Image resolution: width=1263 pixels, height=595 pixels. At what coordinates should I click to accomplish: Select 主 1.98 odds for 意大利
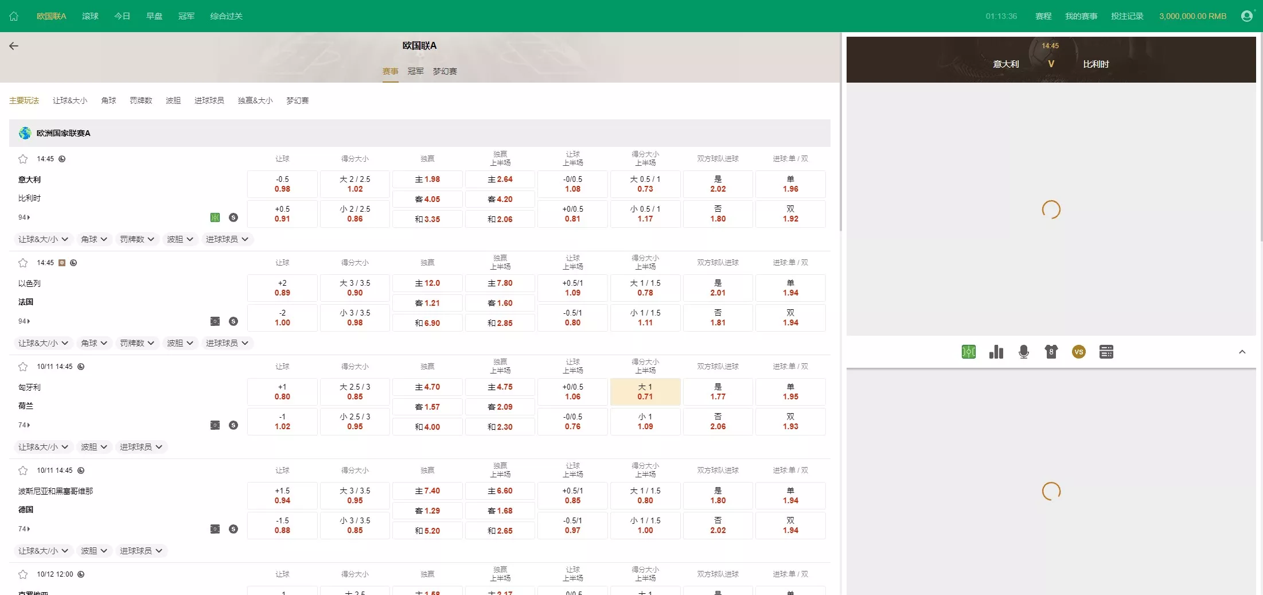point(427,180)
